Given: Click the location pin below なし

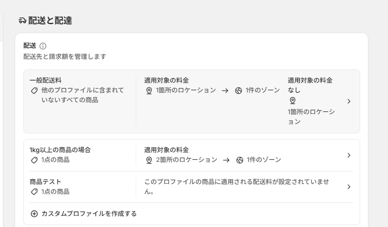Looking at the screenshot, I should (292, 101).
